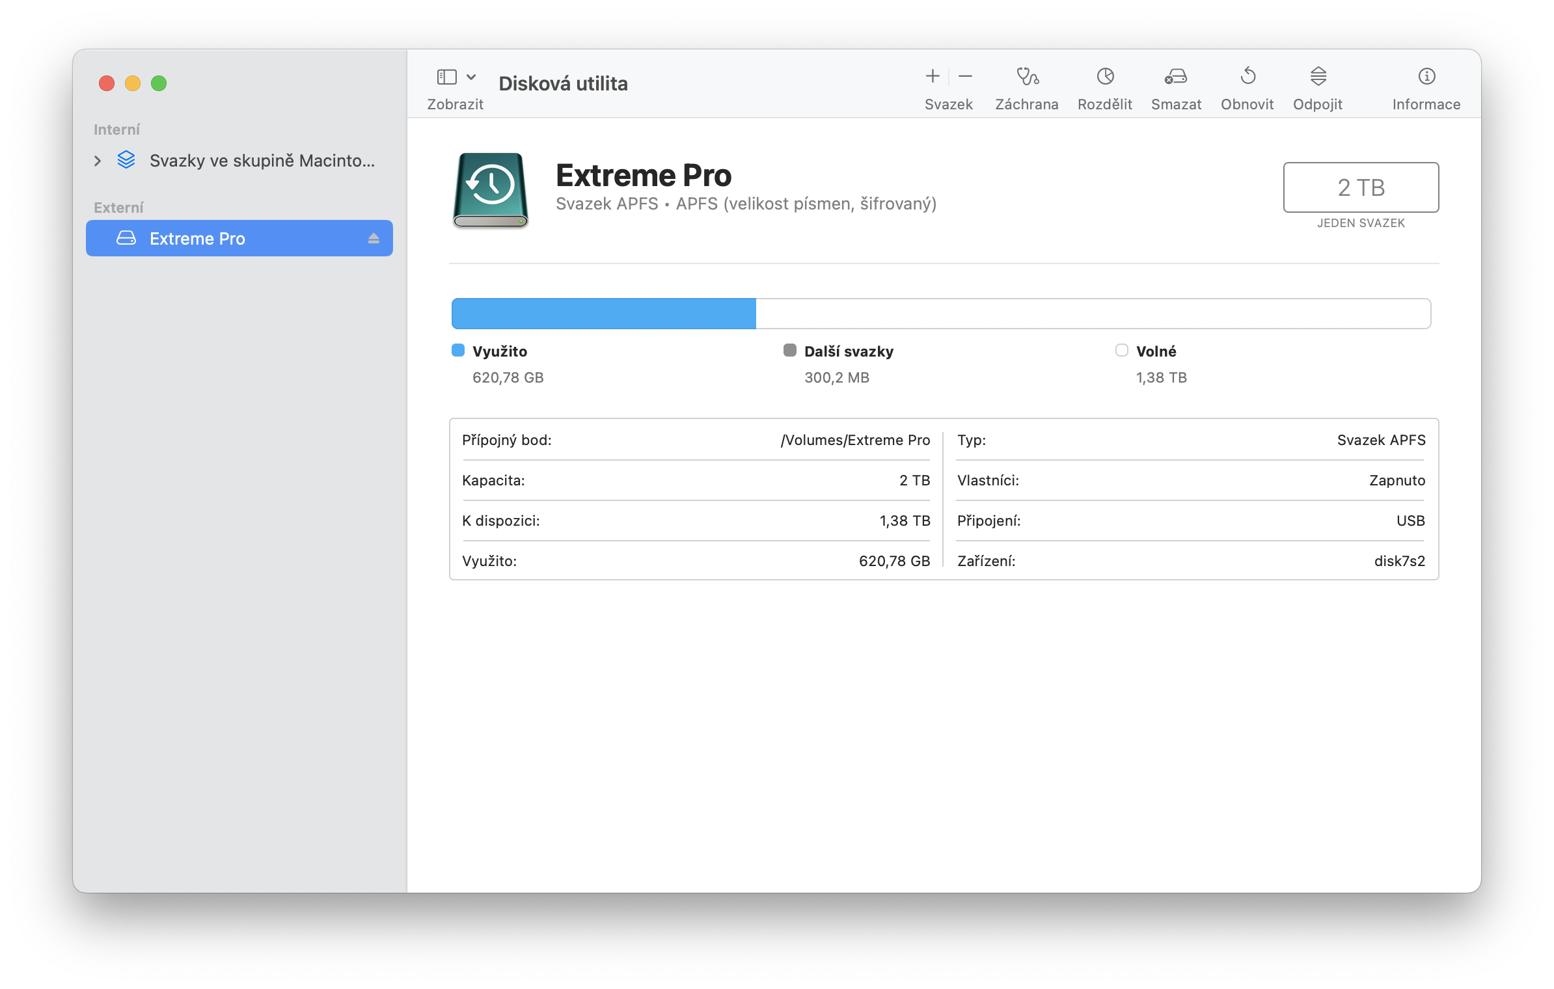
Task: Click the gray Další svazky legend swatch
Action: [790, 351]
